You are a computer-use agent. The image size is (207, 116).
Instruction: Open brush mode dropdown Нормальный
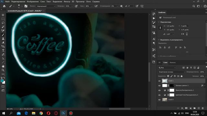[x=46, y=6]
